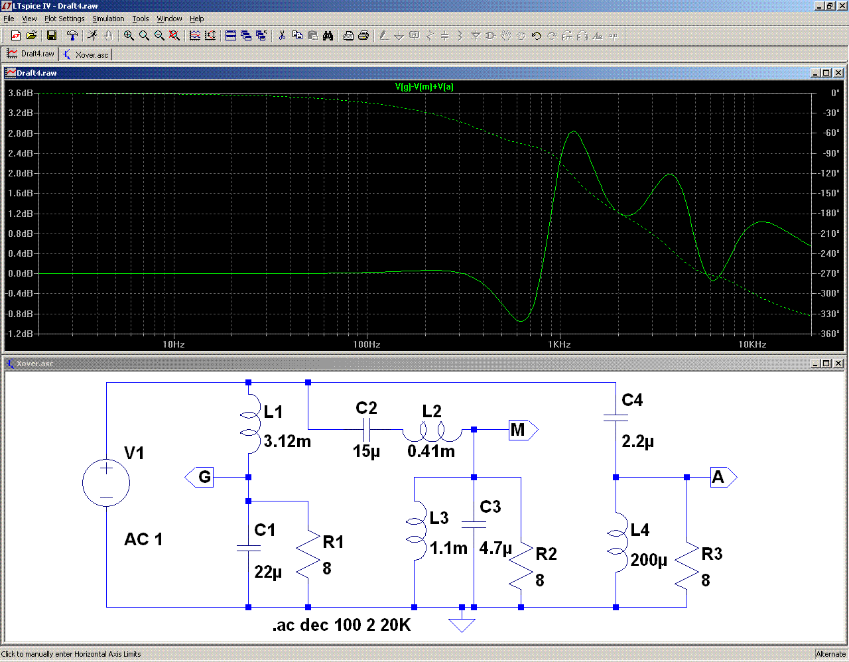The image size is (849, 662).
Task: Click the Cut scissors icon
Action: tap(282, 36)
